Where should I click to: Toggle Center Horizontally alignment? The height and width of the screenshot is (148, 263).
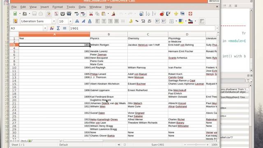click(x=104, y=21)
